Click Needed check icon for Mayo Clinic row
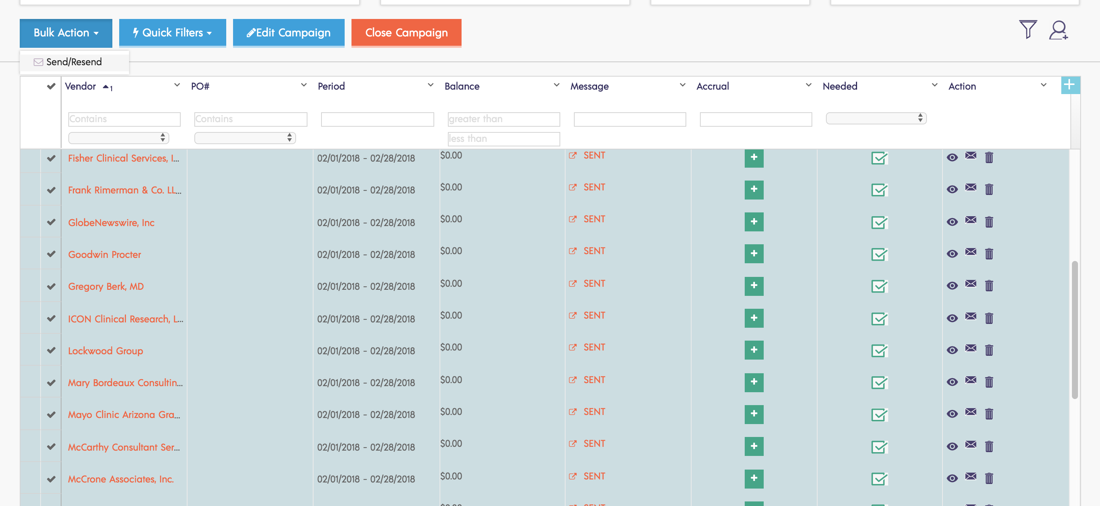 879,415
